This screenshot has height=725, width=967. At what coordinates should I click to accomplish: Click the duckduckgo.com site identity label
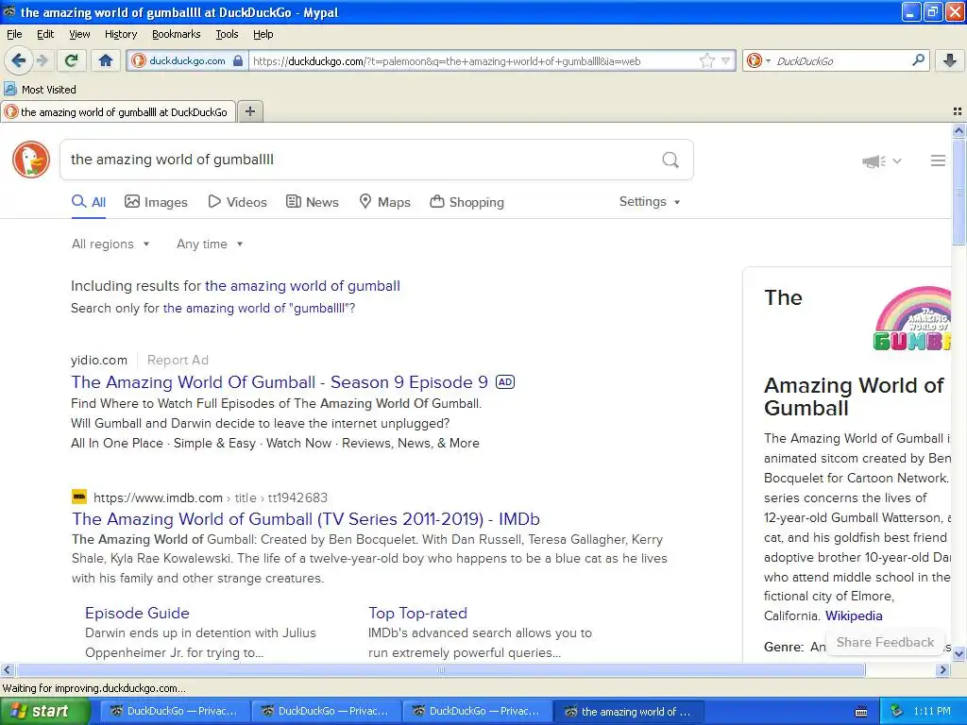click(187, 60)
